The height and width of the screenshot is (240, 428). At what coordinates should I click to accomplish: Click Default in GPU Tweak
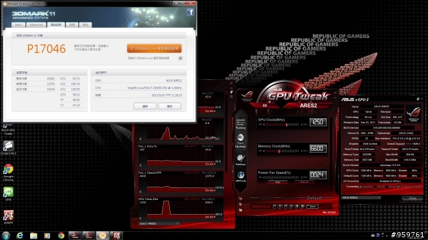314,198
